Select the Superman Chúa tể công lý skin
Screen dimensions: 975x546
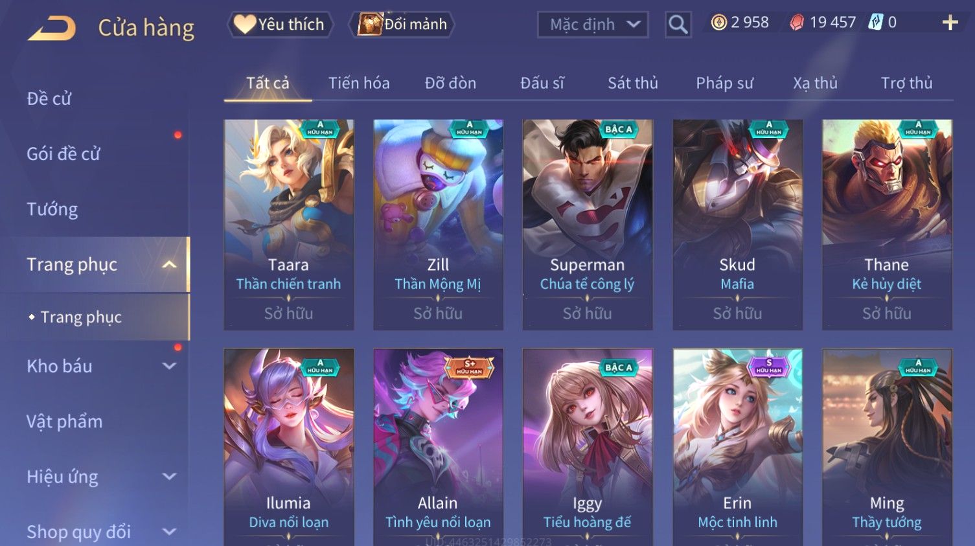click(588, 225)
